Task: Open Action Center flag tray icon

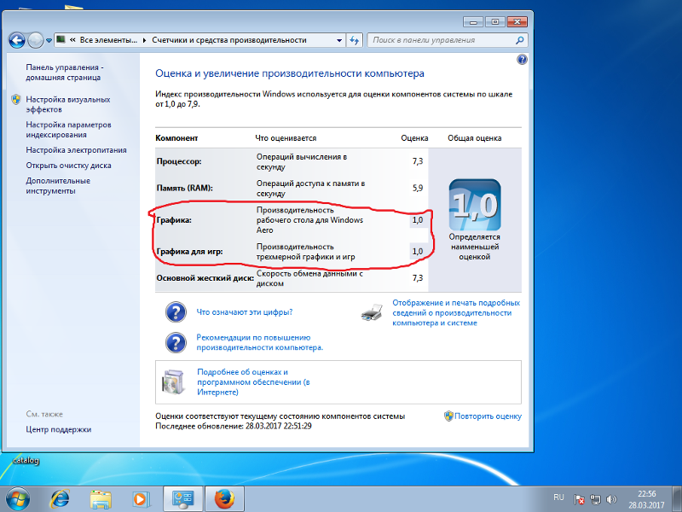Action: pos(579,499)
